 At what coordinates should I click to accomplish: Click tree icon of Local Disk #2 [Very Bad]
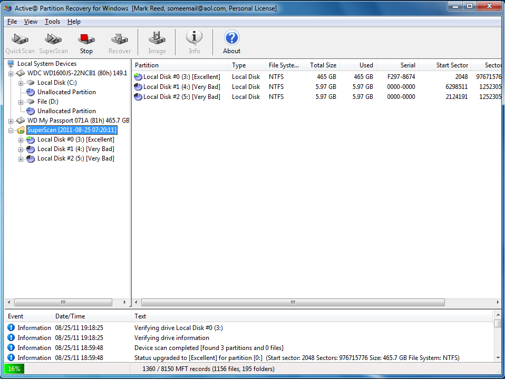[x=31, y=159]
